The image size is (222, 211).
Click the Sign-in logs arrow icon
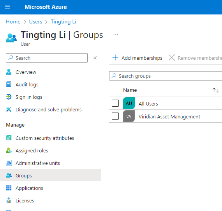pyautogui.click(x=9, y=97)
